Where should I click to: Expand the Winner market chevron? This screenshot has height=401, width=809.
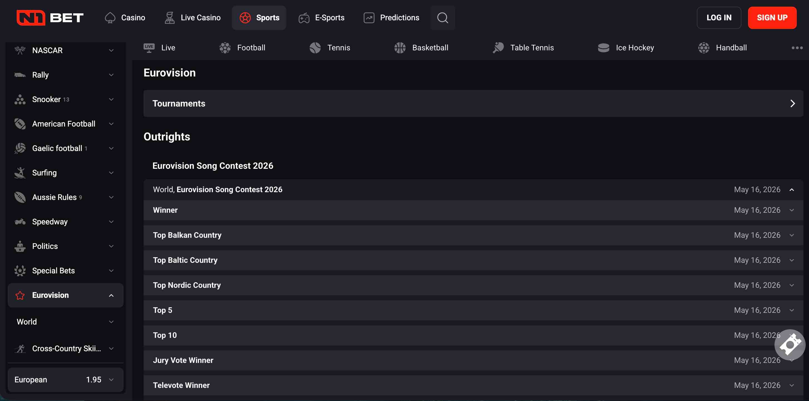pos(791,210)
